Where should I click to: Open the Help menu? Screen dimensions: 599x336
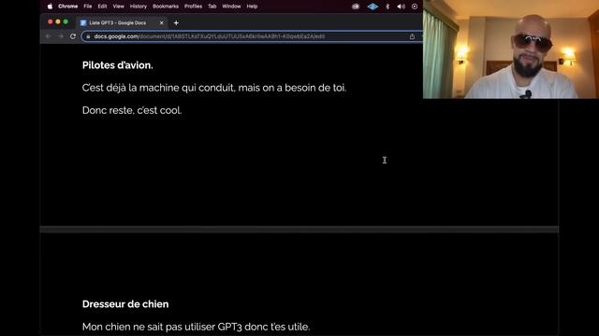252,7
